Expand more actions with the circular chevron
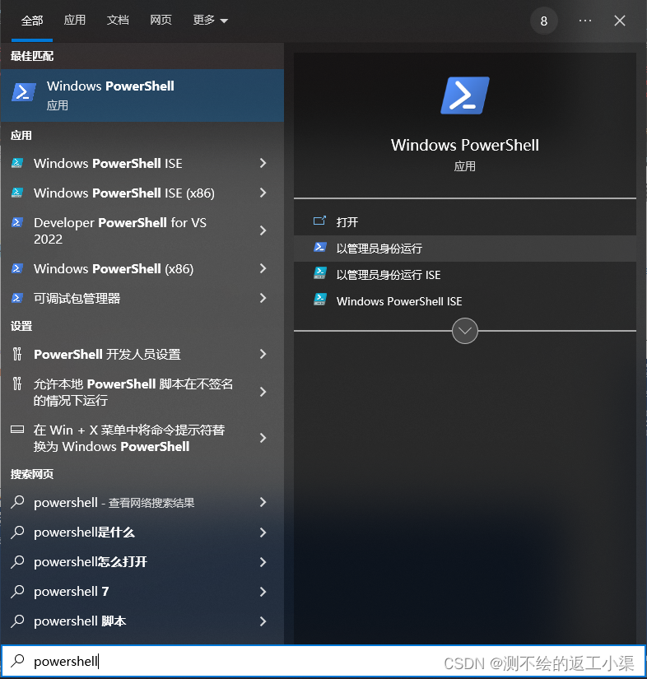Screen dimensions: 647x679 (465, 331)
